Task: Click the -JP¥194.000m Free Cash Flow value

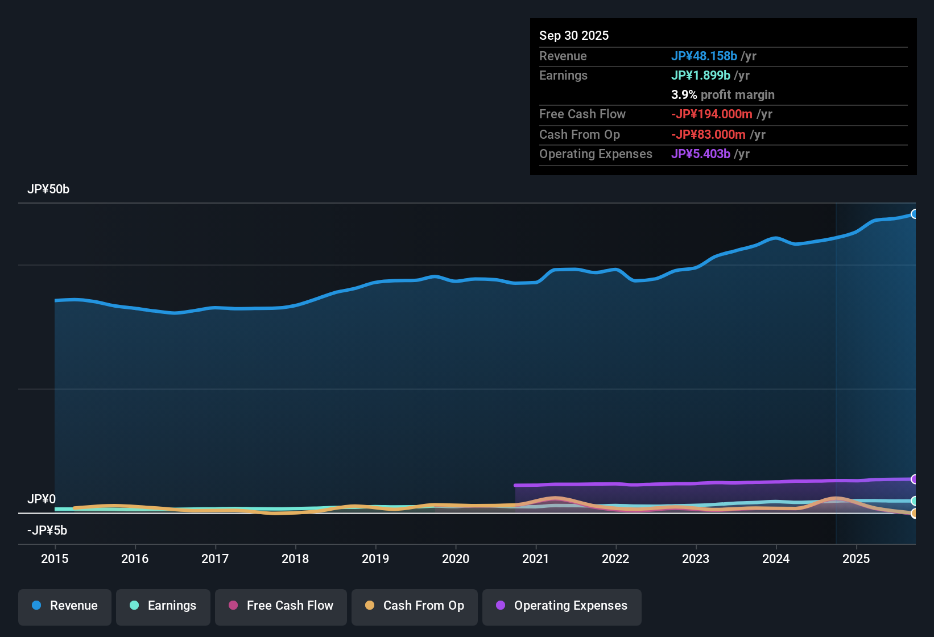Action: pos(711,114)
